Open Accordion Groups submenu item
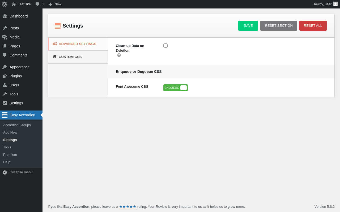This screenshot has width=340, height=212. (x=17, y=125)
